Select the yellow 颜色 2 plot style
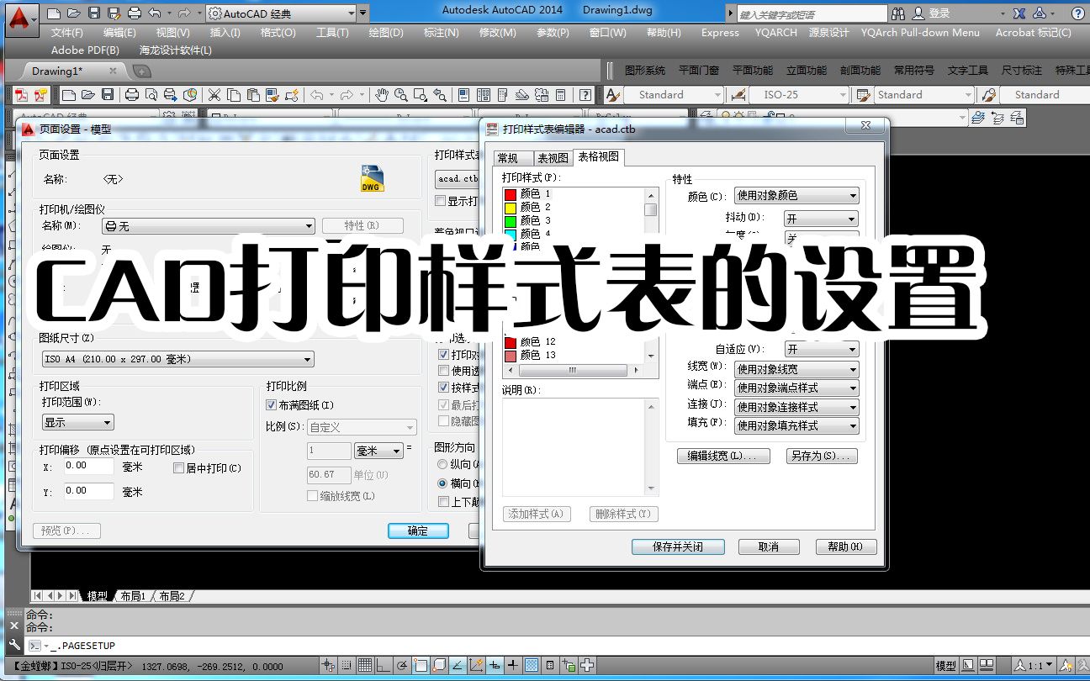This screenshot has width=1090, height=681. (529, 207)
